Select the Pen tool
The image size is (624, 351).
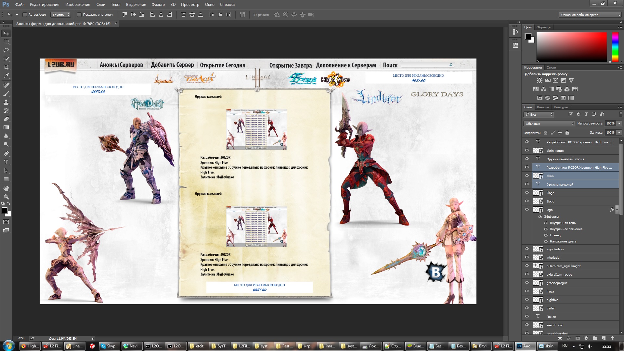click(x=6, y=154)
